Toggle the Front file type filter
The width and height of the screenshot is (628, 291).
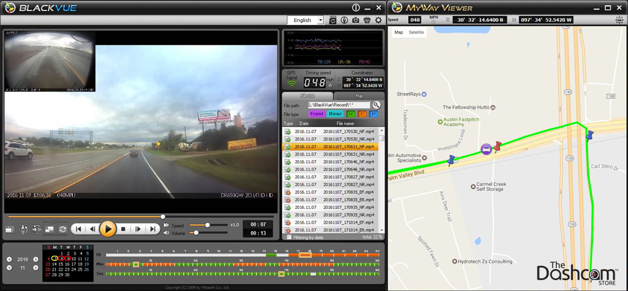317,114
